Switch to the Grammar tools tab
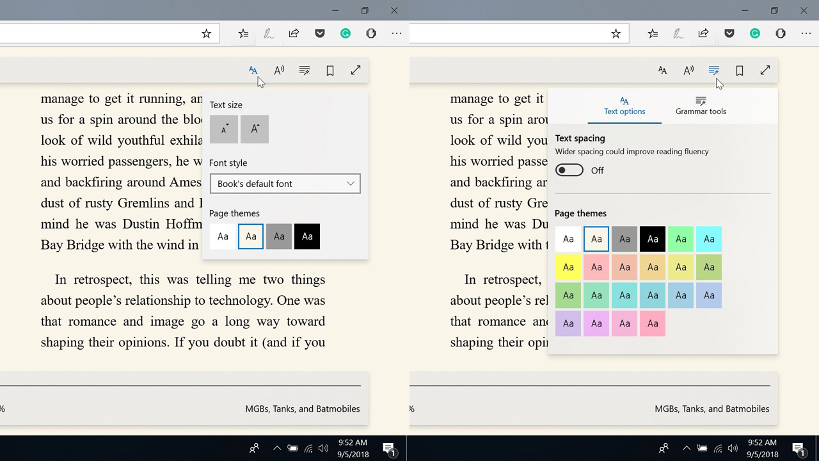Viewport: 819px width, 461px height. click(x=701, y=106)
